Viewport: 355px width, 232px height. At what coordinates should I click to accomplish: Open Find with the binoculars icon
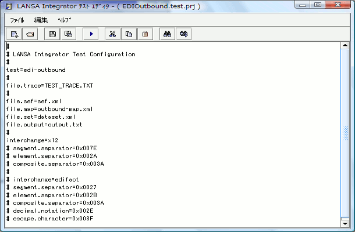167,34
